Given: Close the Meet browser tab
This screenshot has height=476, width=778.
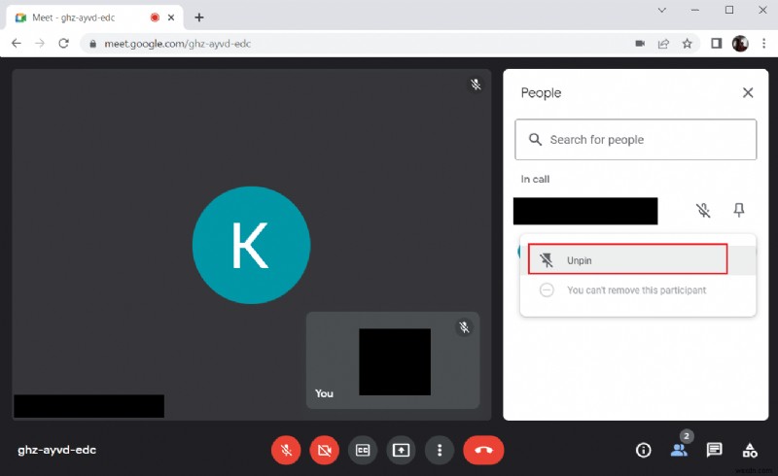Looking at the screenshot, I should pyautogui.click(x=171, y=17).
